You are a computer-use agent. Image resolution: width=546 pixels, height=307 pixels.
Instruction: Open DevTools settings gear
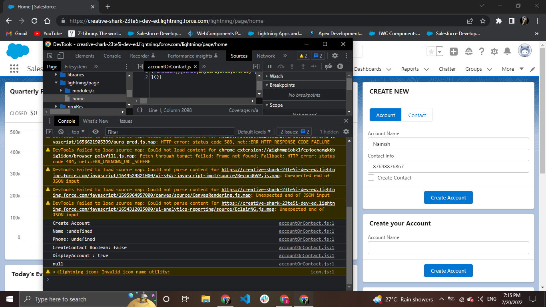(x=335, y=56)
